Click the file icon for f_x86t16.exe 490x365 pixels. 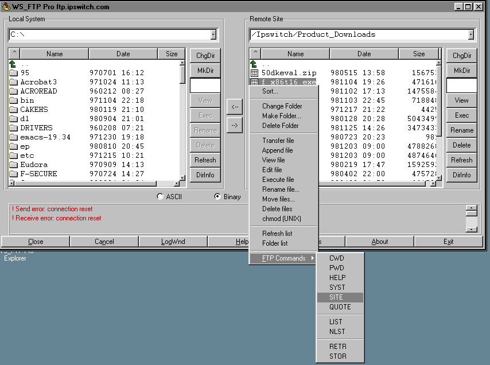click(254, 82)
